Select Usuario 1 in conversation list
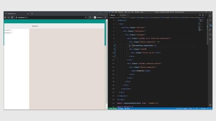Image resolution: width=216 pixels, height=121 pixels. click(x=8, y=30)
